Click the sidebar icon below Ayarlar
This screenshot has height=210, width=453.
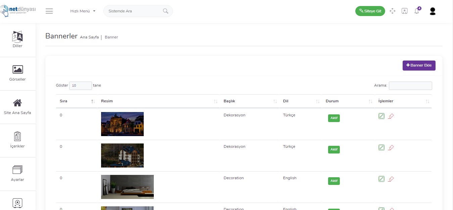pyautogui.click(x=17, y=203)
